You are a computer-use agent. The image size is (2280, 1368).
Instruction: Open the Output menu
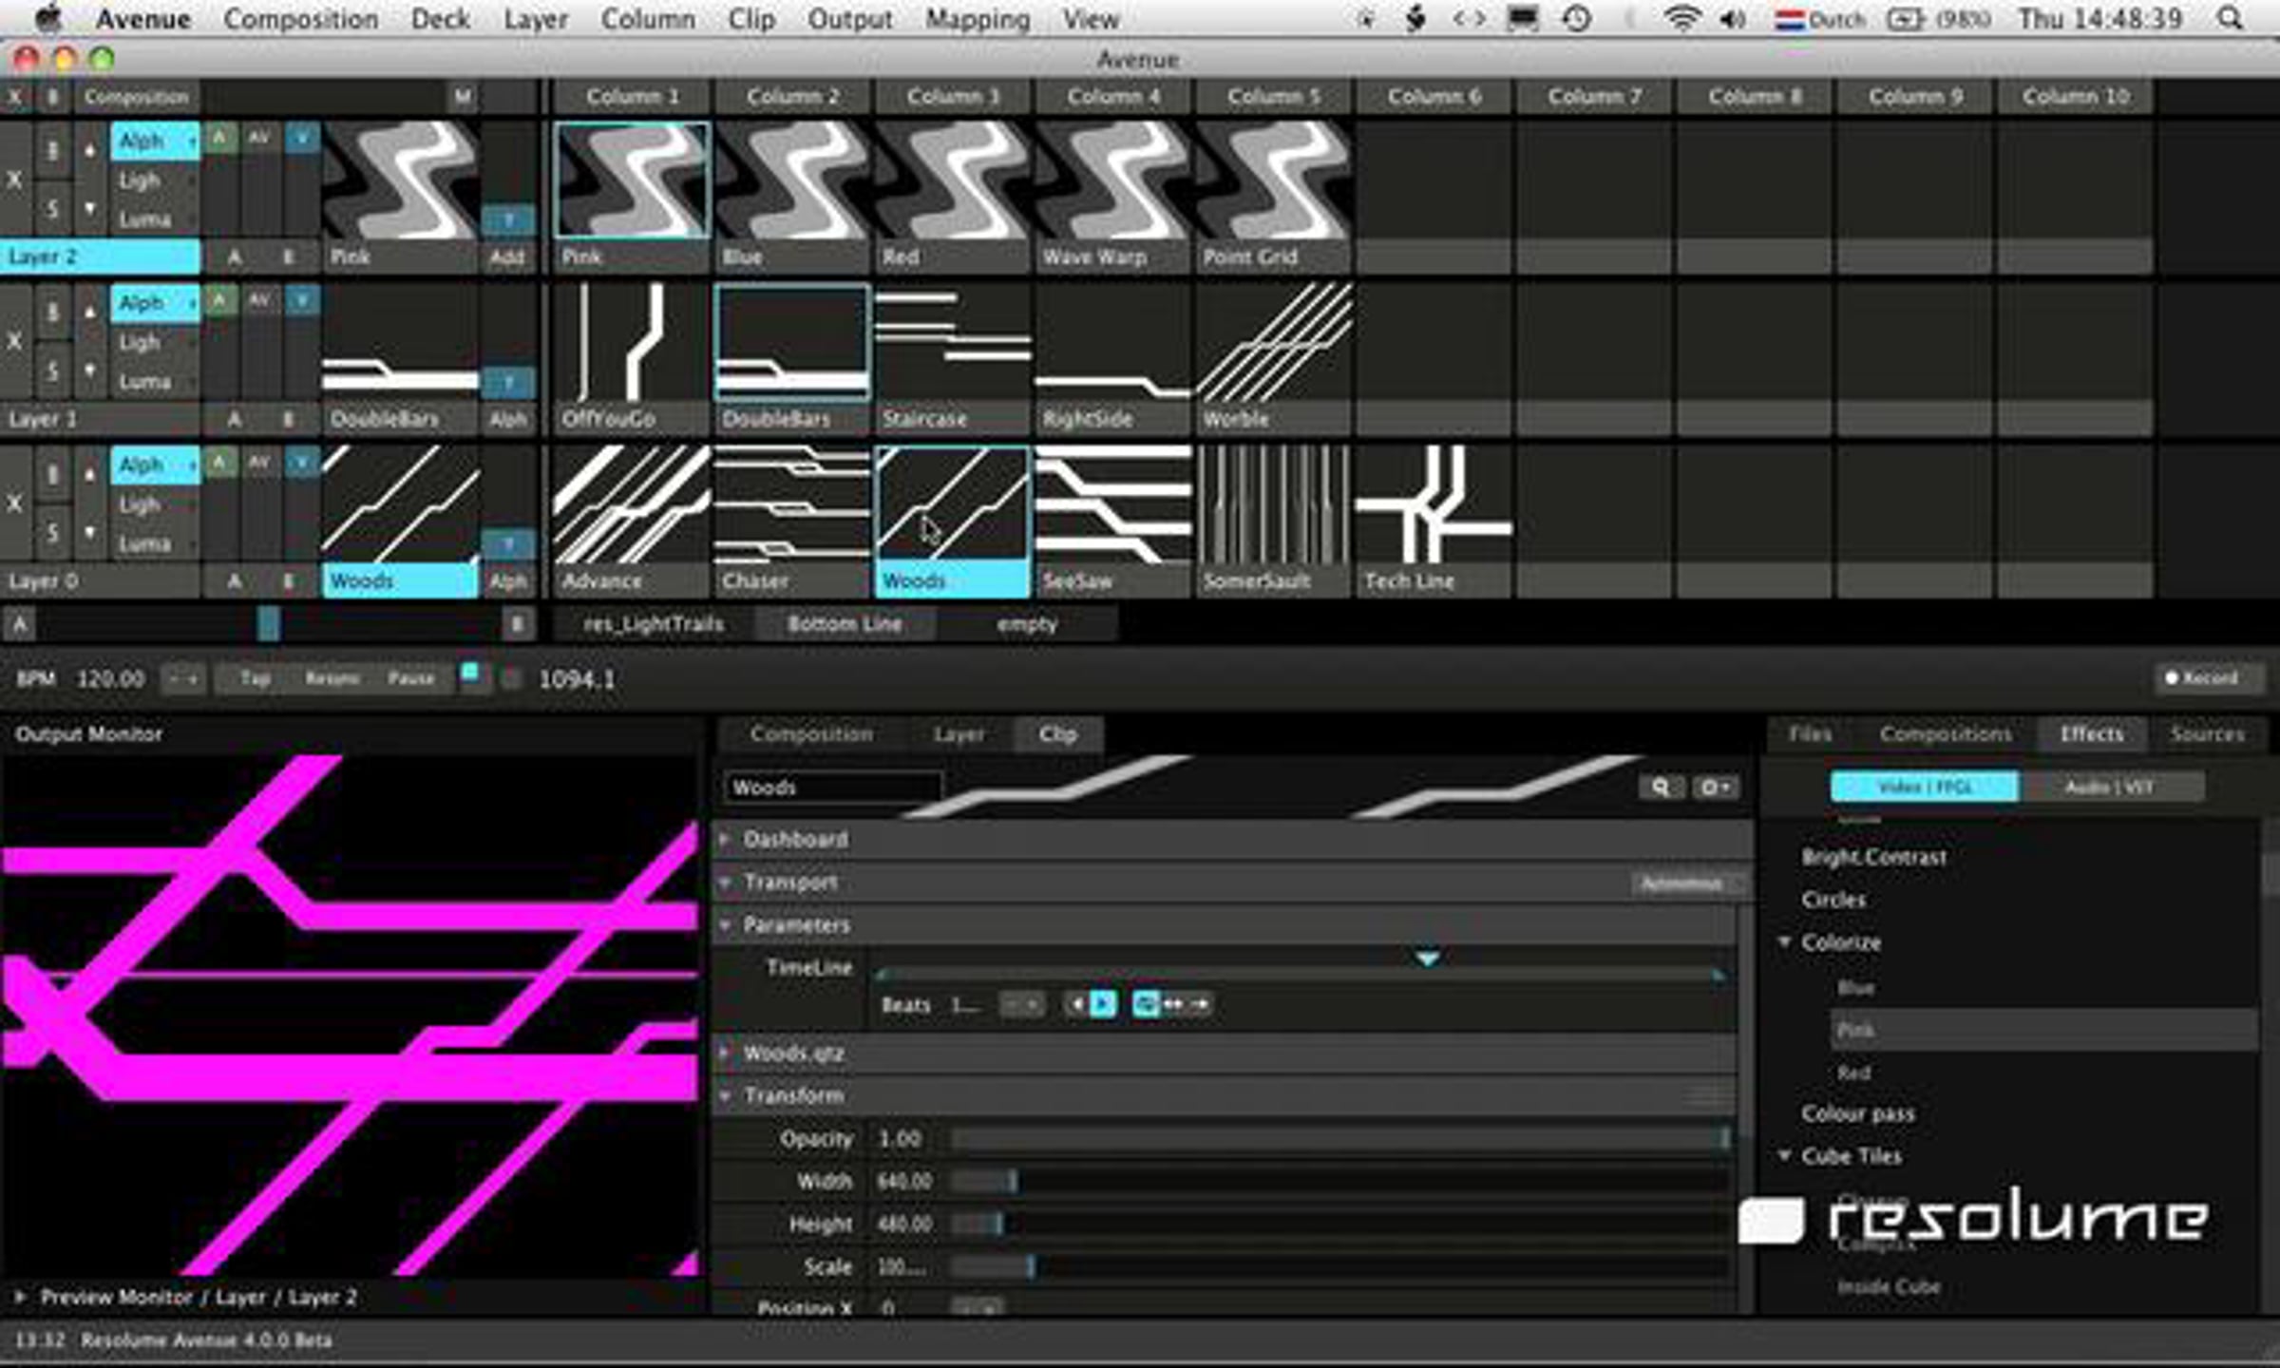[849, 19]
